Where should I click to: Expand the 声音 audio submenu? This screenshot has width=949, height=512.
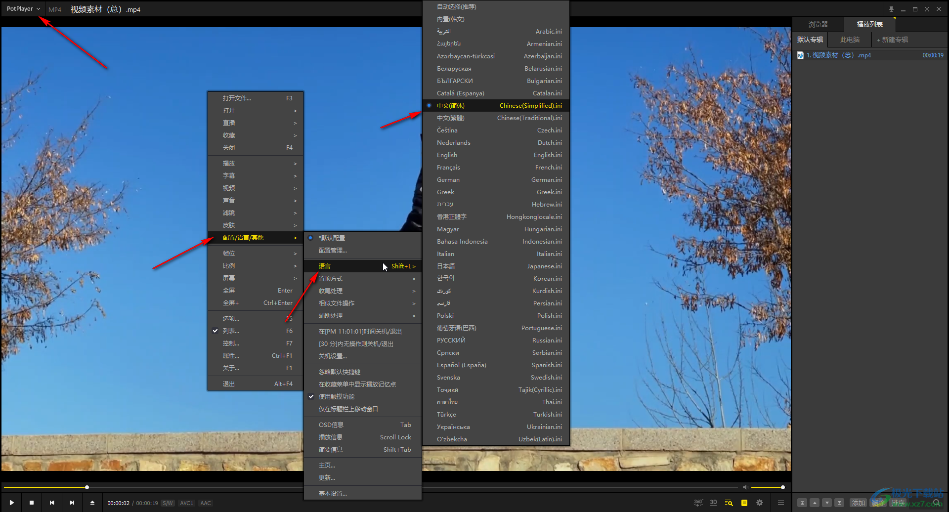click(256, 201)
